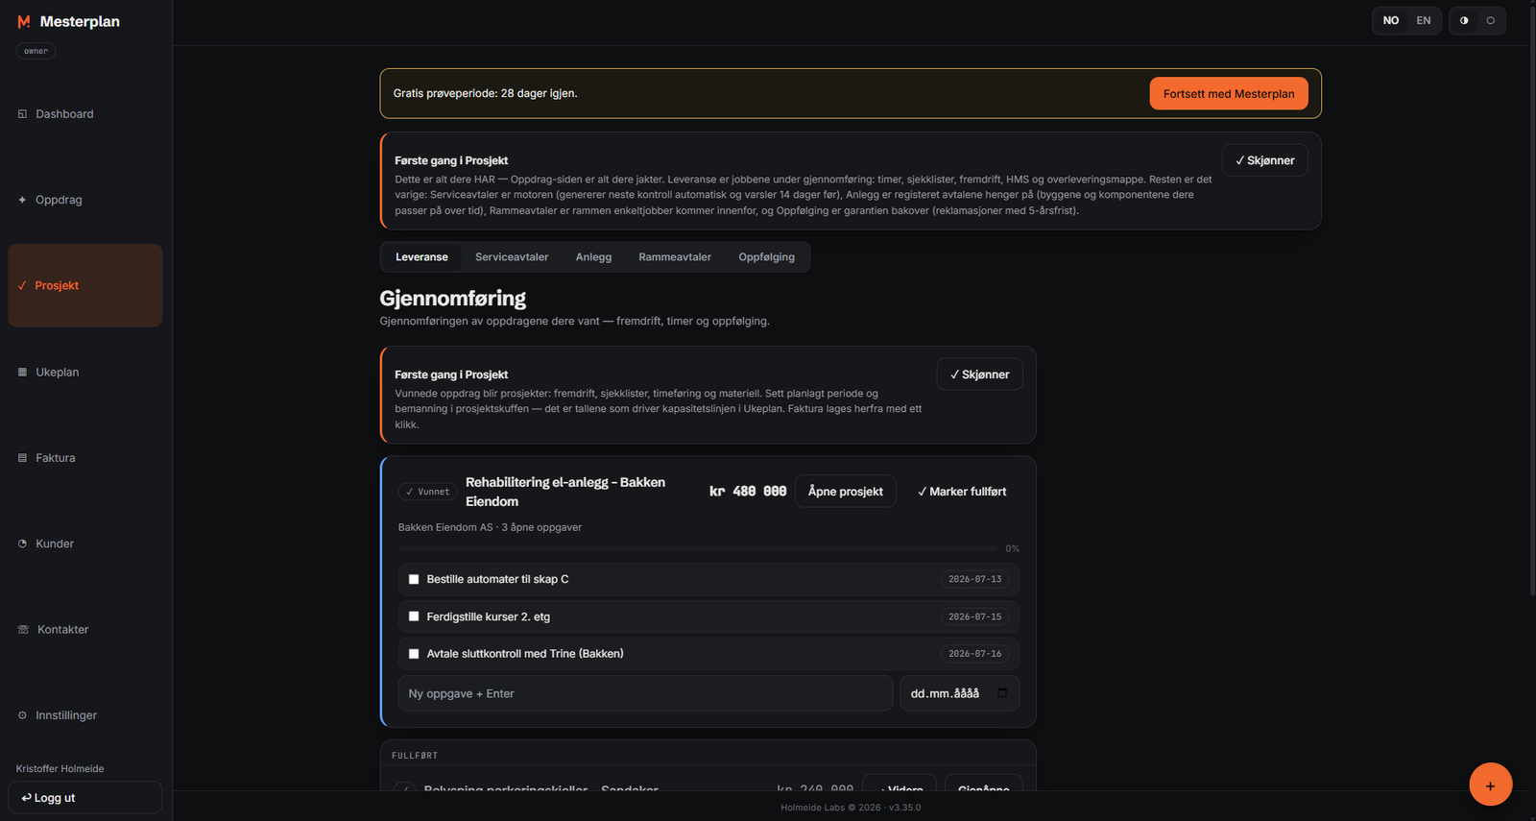Tick 'Ferdigstille kurser 2. etg' checkbox

pyautogui.click(x=414, y=616)
